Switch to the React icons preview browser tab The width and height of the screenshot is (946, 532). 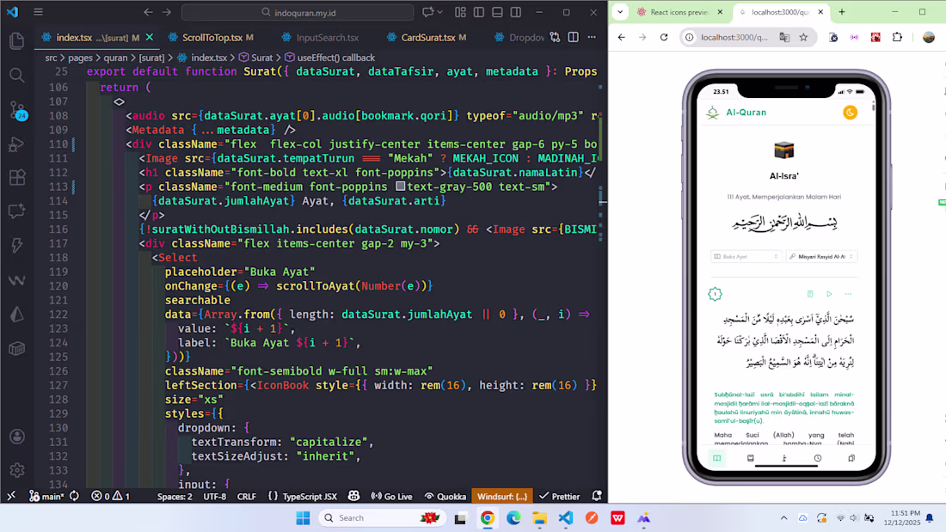(680, 12)
